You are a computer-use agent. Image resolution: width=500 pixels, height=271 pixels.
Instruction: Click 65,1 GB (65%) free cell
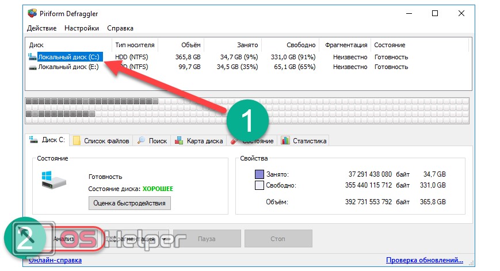point(295,67)
